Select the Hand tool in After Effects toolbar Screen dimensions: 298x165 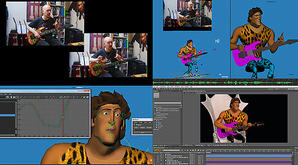click(x=157, y=88)
